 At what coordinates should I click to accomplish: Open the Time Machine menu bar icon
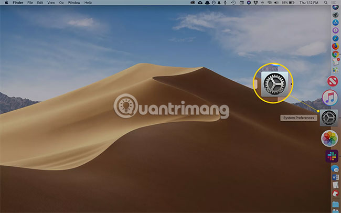tap(233, 3)
